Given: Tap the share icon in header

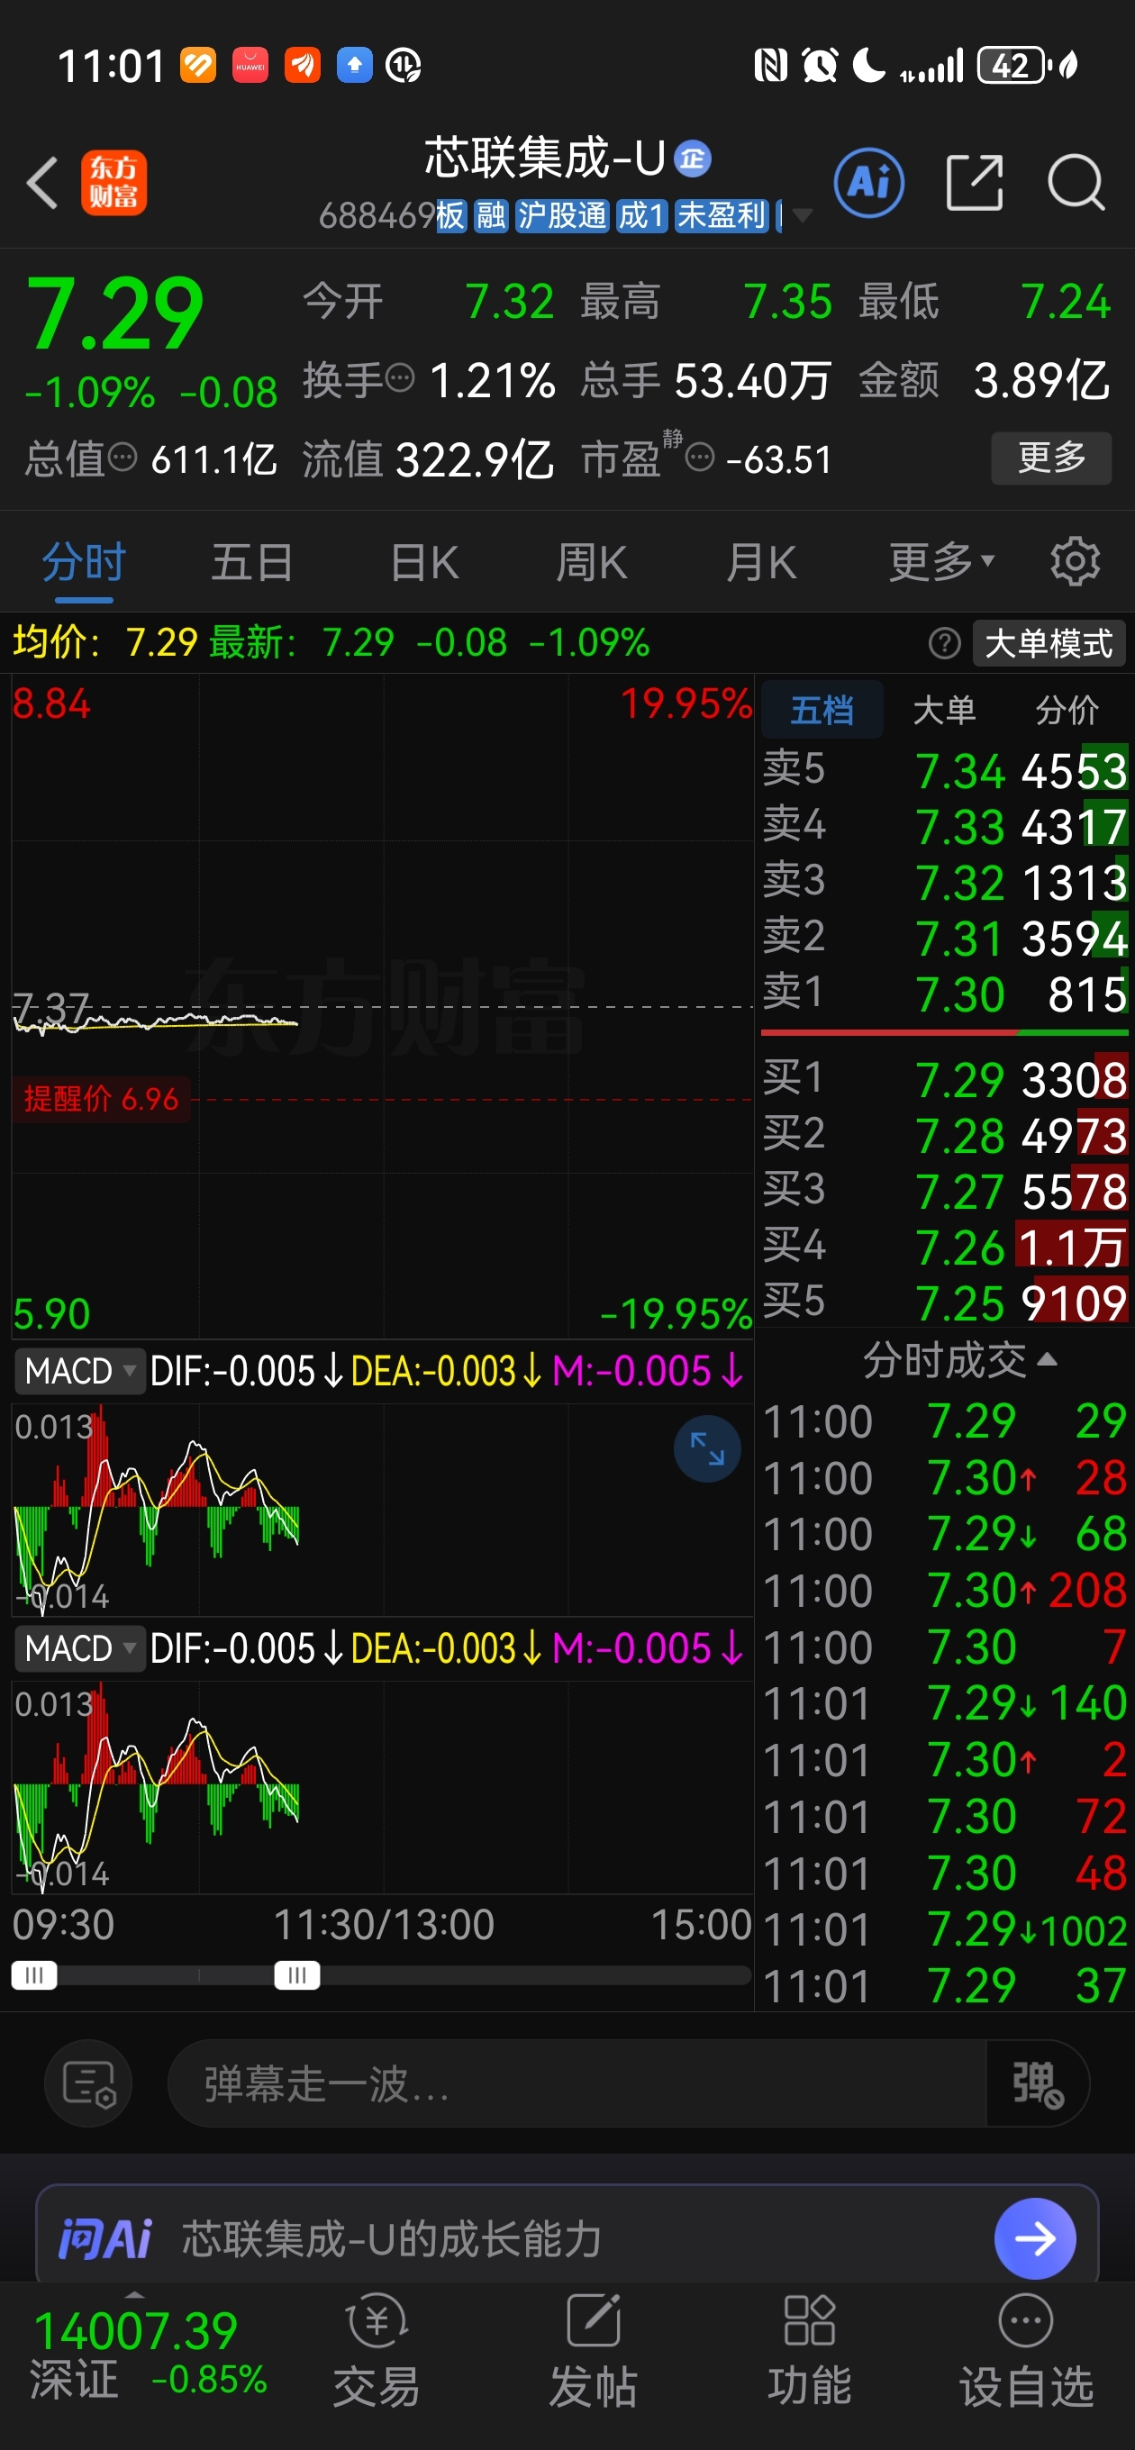Looking at the screenshot, I should point(975,182).
